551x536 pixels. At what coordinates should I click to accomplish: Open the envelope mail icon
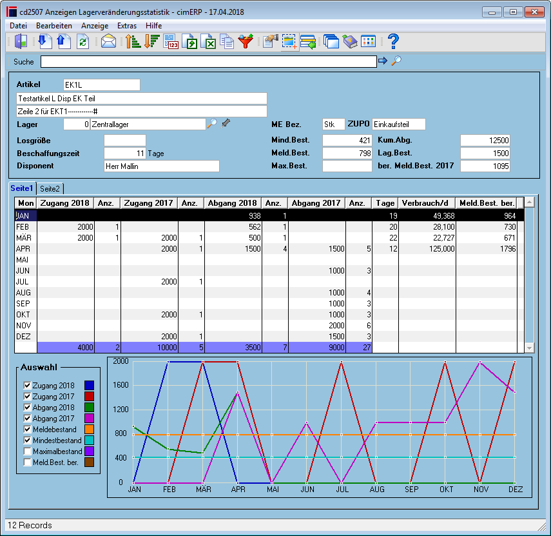(x=108, y=42)
